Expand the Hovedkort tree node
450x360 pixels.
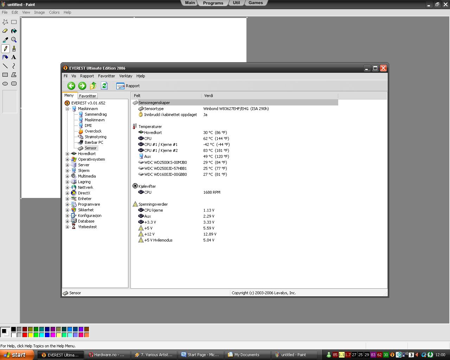point(67,154)
